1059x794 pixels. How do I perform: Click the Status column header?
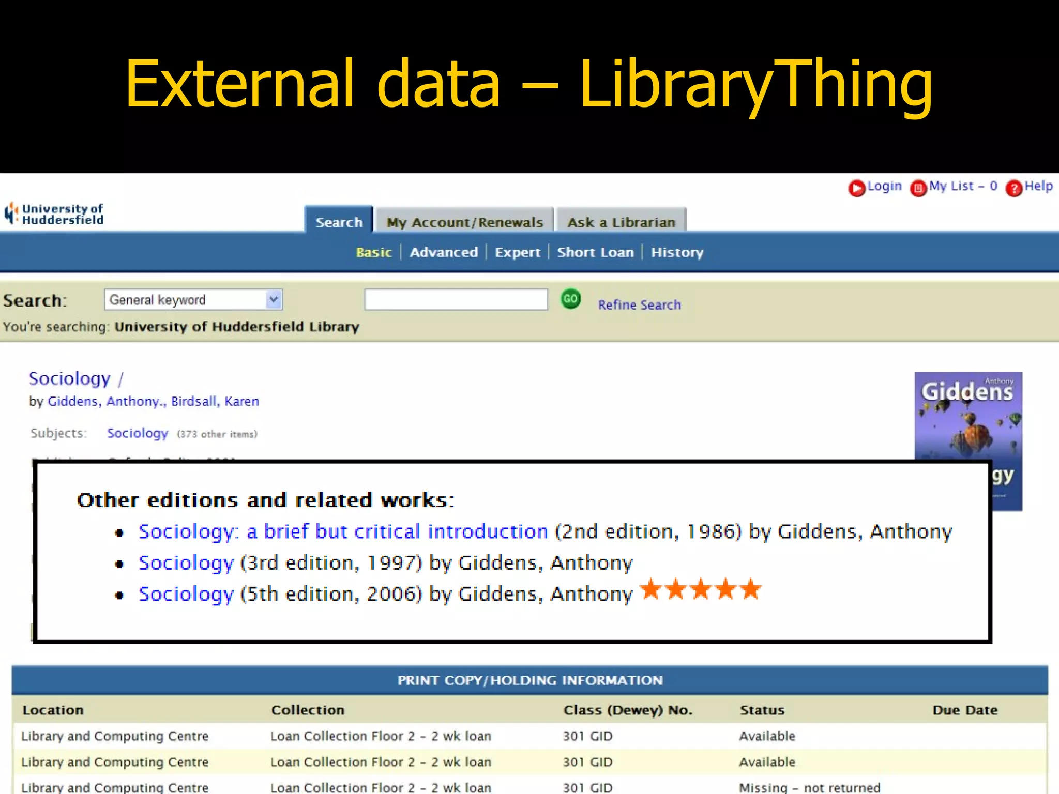pyautogui.click(x=762, y=710)
